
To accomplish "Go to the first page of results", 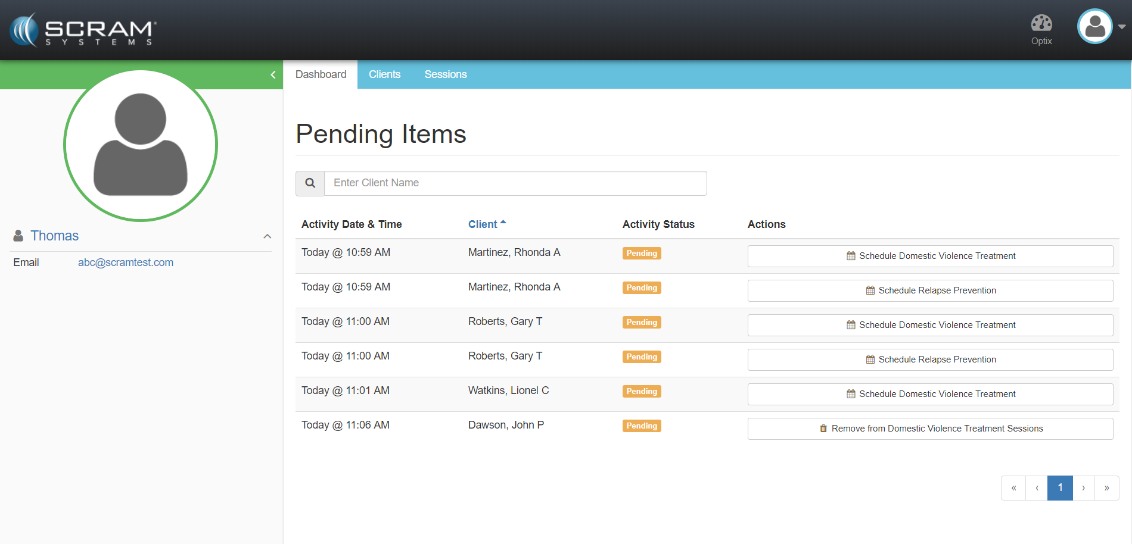I will point(1013,488).
